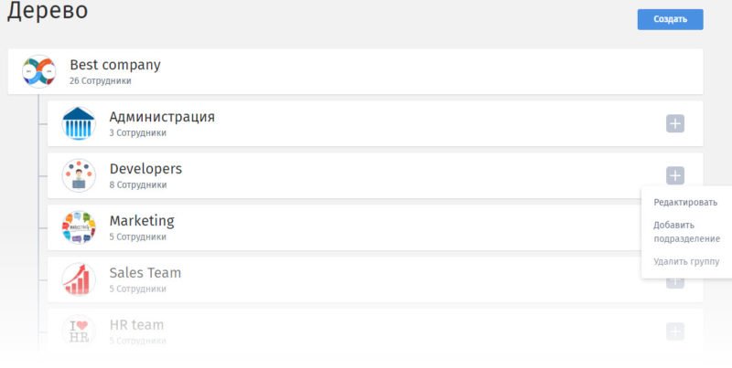Open the Best company title
Screen dimensions: 732x368
[x=115, y=65]
